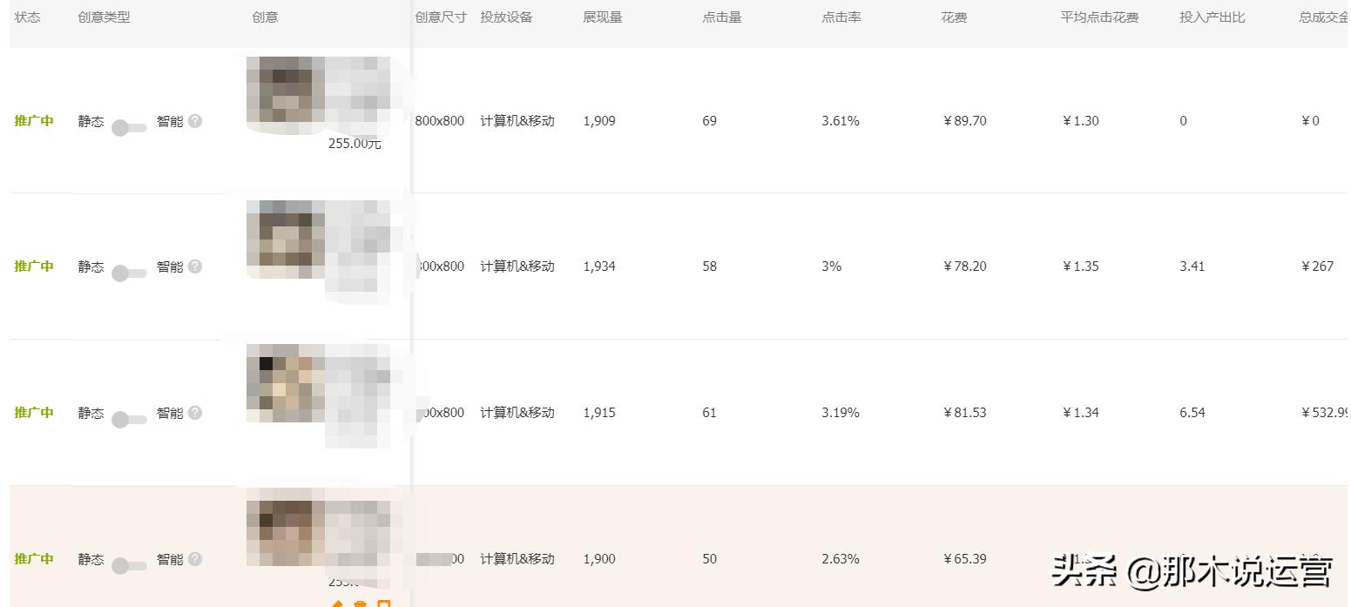The height and width of the screenshot is (607, 1351).
Task: Toggle the bottom row's 静态/智能 switch
Action: coord(129,565)
